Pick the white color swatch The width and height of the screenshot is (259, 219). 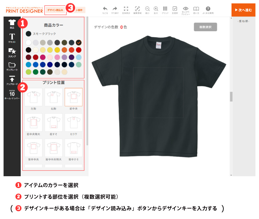tap(29, 42)
